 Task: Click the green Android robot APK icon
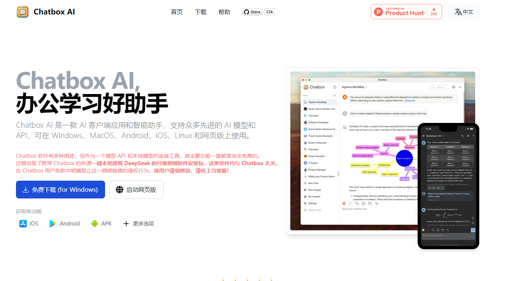pyautogui.click(x=95, y=224)
